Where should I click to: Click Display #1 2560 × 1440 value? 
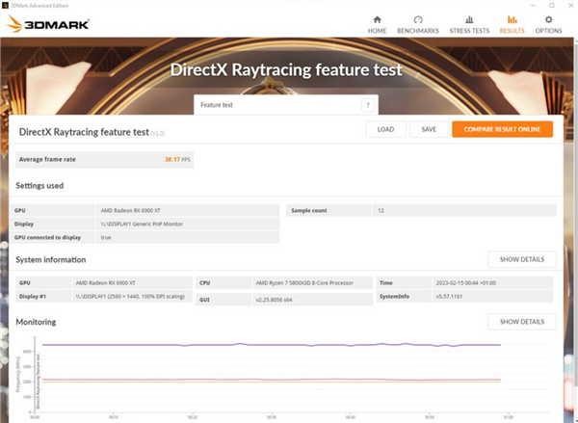[x=132, y=296]
